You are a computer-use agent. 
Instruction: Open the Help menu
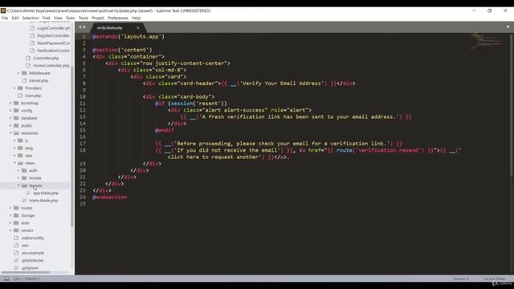tap(136, 18)
